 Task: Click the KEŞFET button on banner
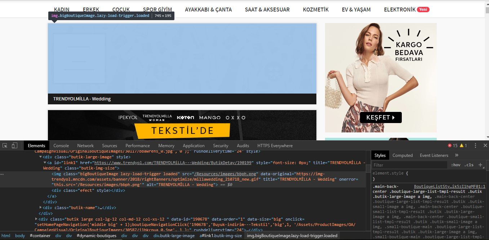tap(381, 117)
